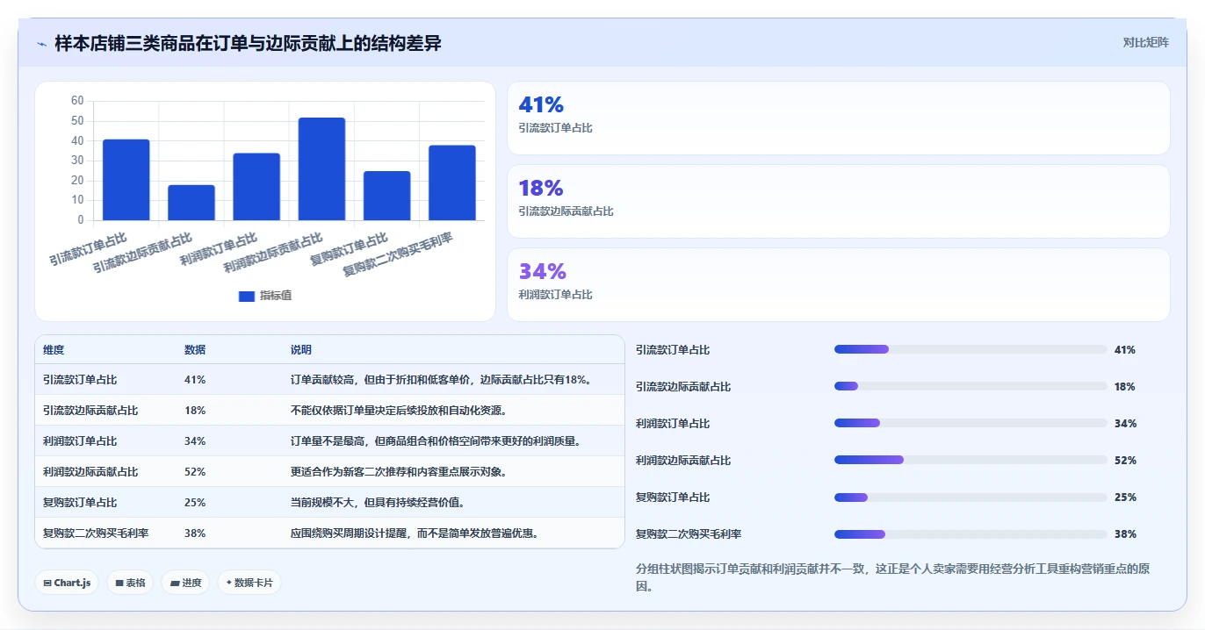
Task: Click the 利润款订单占比 34% progress bar
Action: tap(970, 423)
